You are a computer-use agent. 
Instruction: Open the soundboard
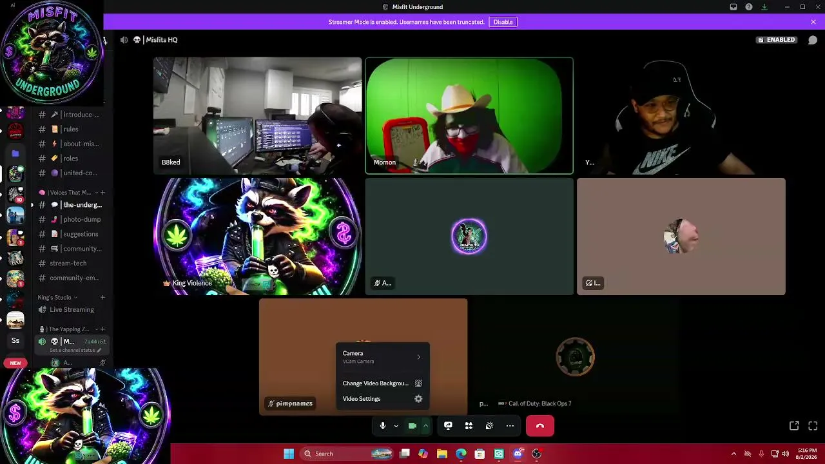(489, 426)
